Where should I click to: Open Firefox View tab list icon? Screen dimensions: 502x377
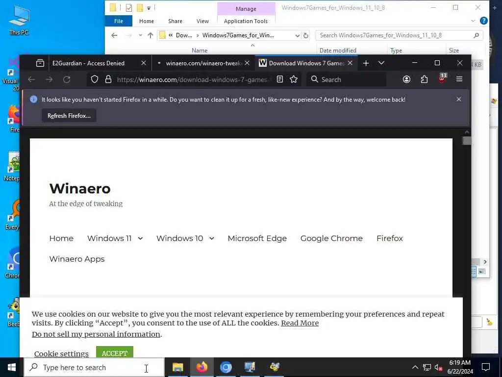coord(40,63)
